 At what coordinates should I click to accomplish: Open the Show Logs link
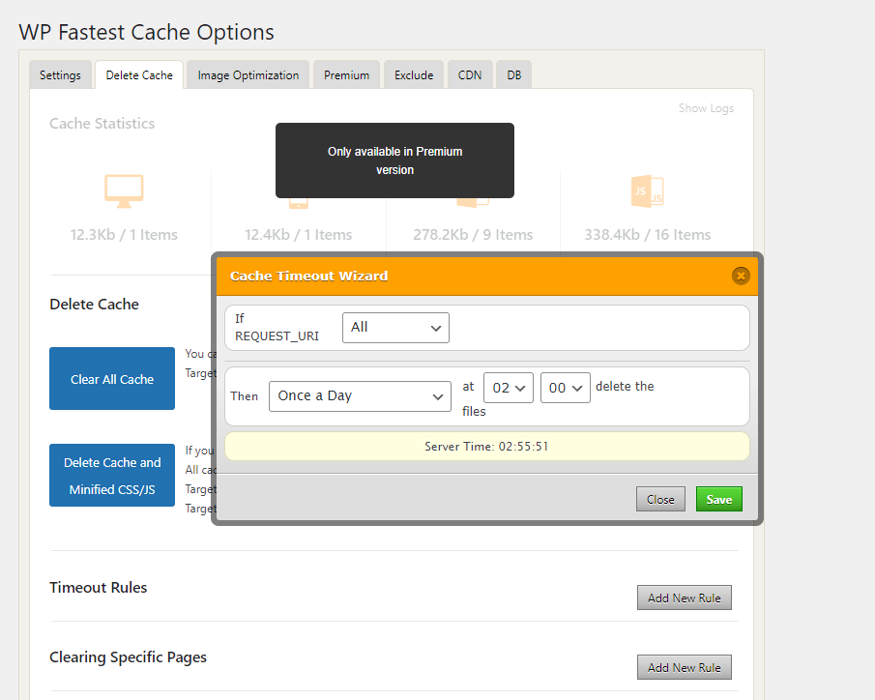tap(706, 108)
